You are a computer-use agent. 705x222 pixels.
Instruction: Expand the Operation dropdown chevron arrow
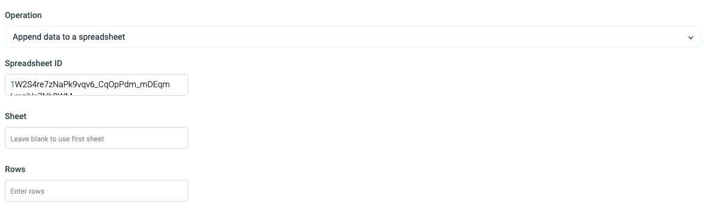[691, 38]
